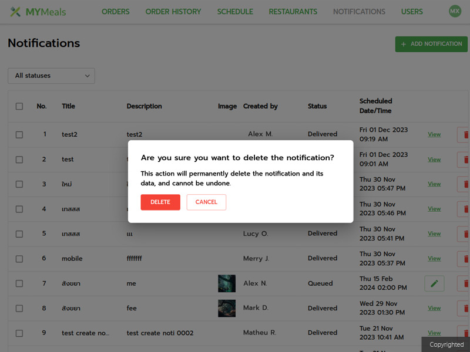
Task: Go to the Restaurants tab
Action: (x=293, y=12)
